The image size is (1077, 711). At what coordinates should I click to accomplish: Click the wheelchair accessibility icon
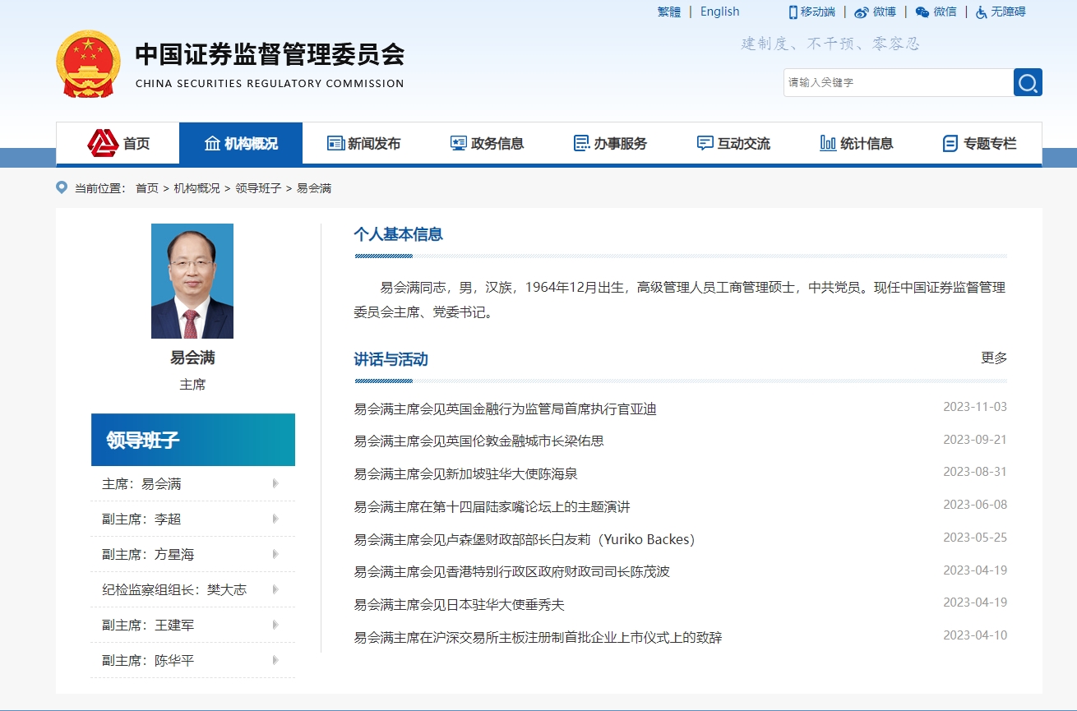tap(981, 12)
